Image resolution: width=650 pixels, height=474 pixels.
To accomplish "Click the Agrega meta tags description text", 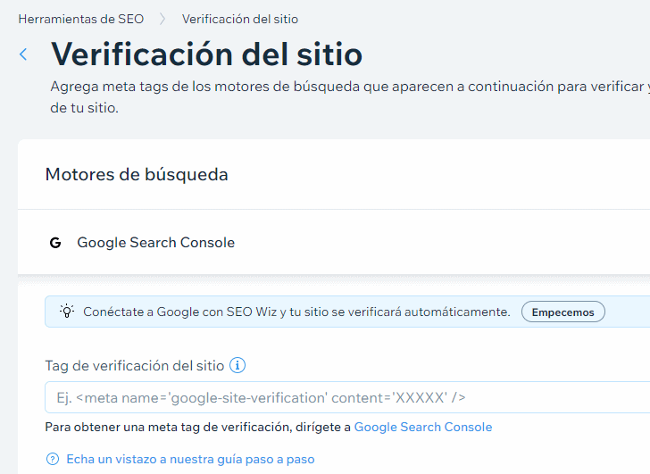I will coord(350,97).
